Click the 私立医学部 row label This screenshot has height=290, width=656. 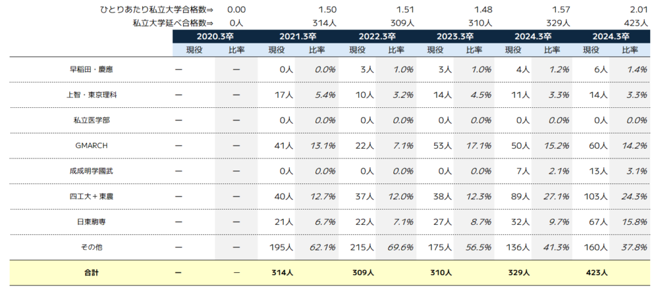click(x=91, y=120)
